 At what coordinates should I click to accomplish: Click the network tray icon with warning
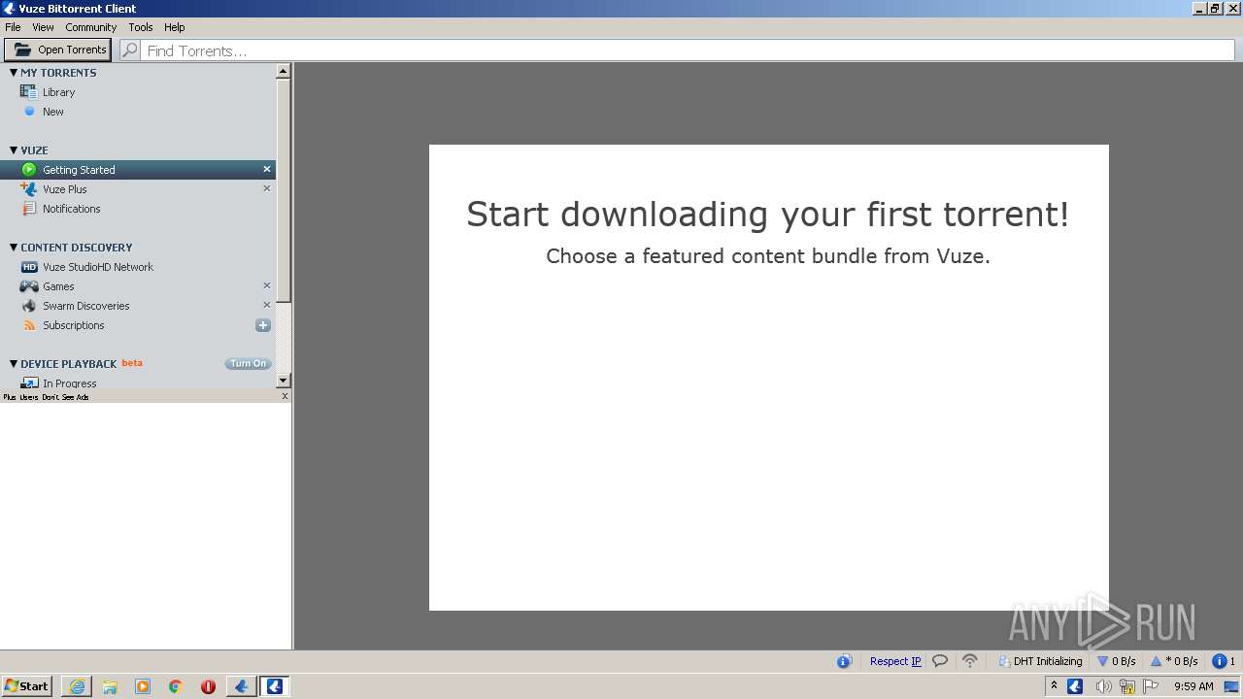tap(1127, 686)
